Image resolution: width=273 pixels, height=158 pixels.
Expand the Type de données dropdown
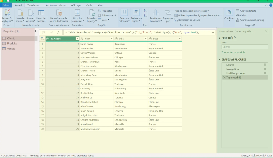(x=191, y=11)
